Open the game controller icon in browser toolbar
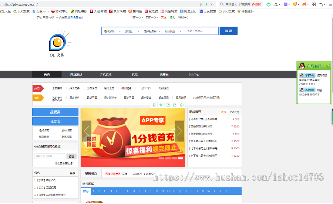This screenshot has height=204, width=333. tap(305, 4)
